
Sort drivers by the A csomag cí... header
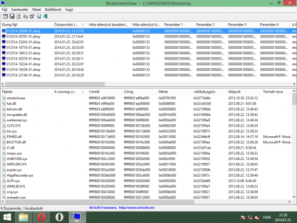(x=70, y=92)
